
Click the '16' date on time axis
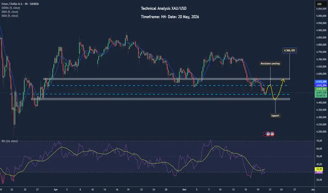(x=117, y=189)
